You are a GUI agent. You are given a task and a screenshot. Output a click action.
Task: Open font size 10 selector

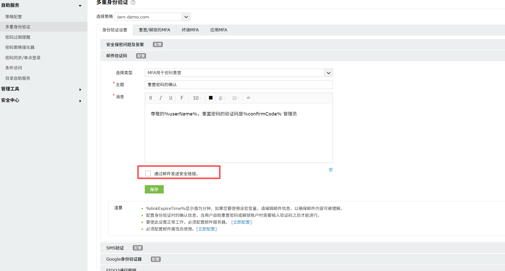197,98
